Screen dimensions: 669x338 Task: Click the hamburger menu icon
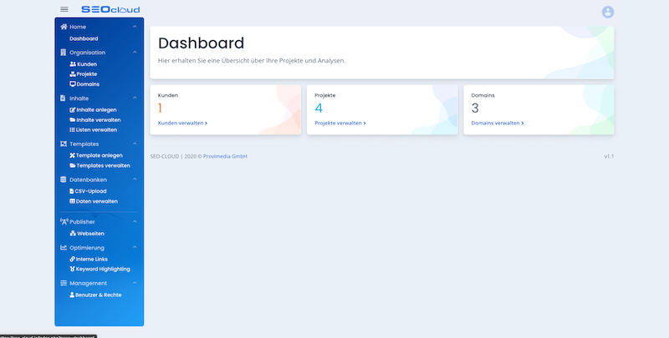(64, 9)
